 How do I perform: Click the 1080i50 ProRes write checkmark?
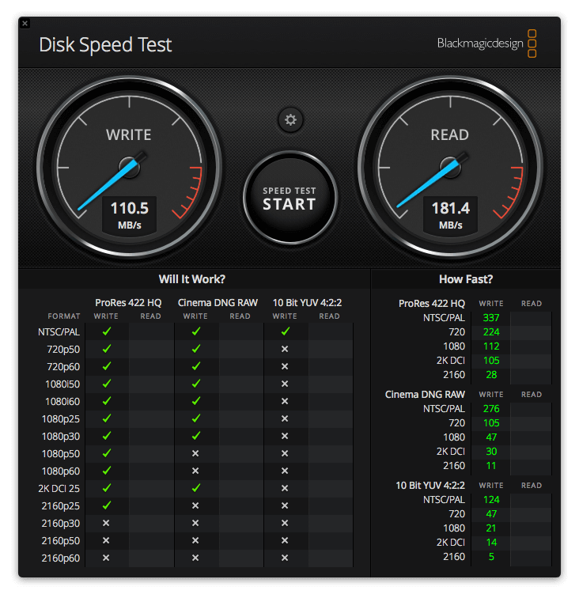click(107, 384)
